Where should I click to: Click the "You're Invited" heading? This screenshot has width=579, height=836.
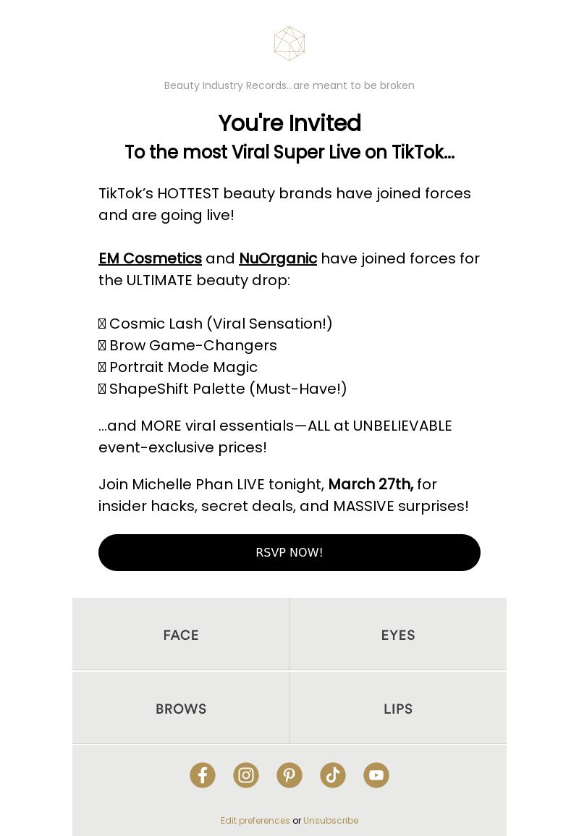289,123
